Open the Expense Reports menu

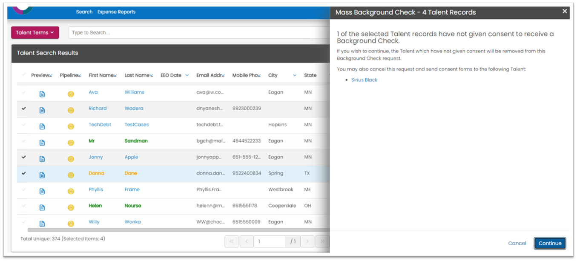point(116,12)
